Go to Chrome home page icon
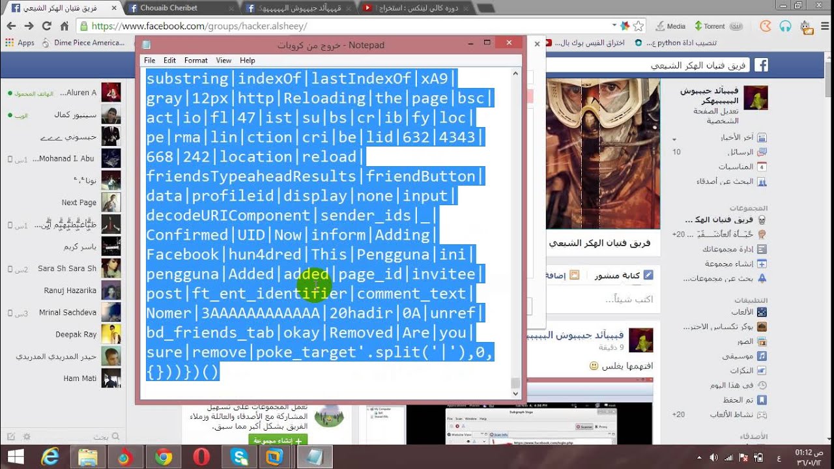The image size is (834, 469). tap(64, 26)
